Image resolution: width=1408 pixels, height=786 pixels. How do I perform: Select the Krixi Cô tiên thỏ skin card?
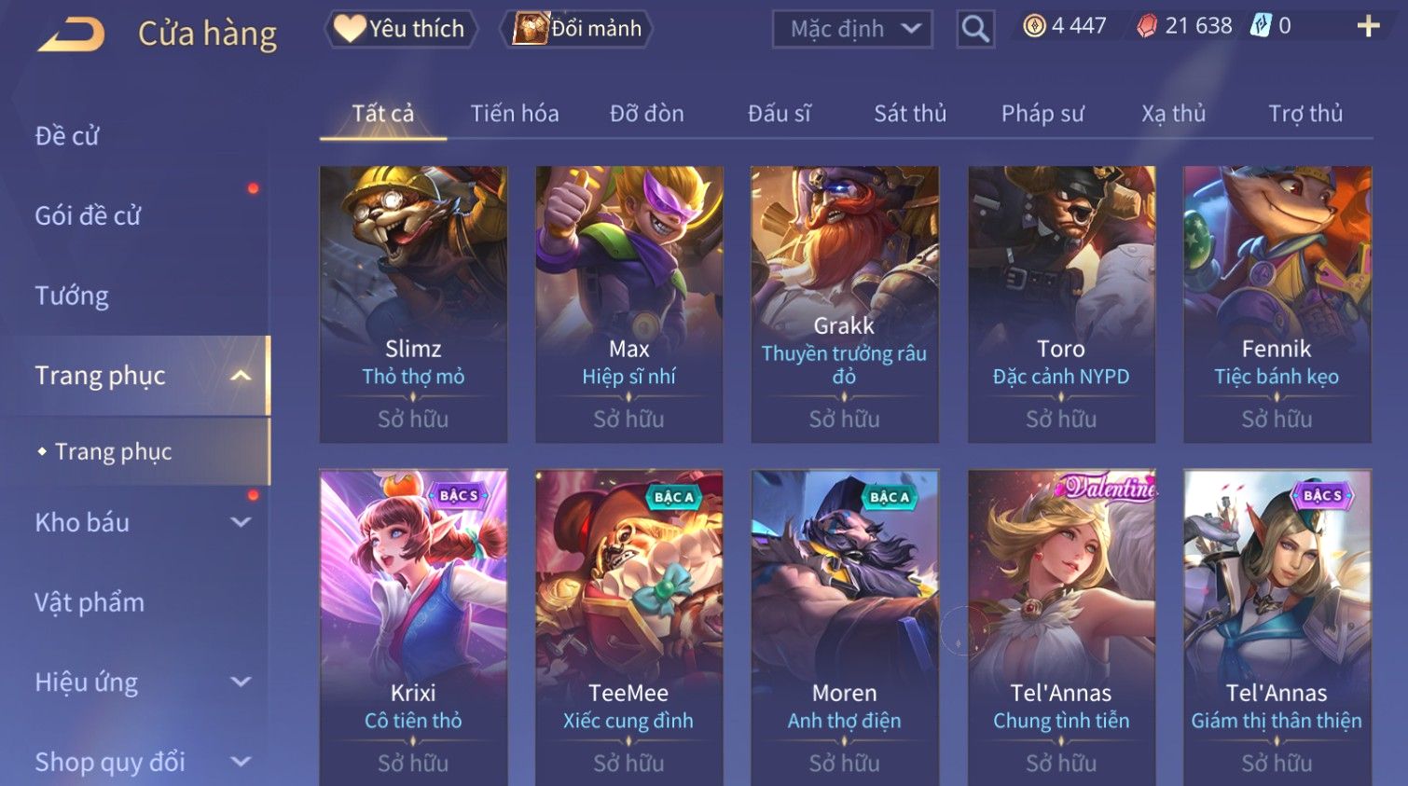click(x=413, y=627)
